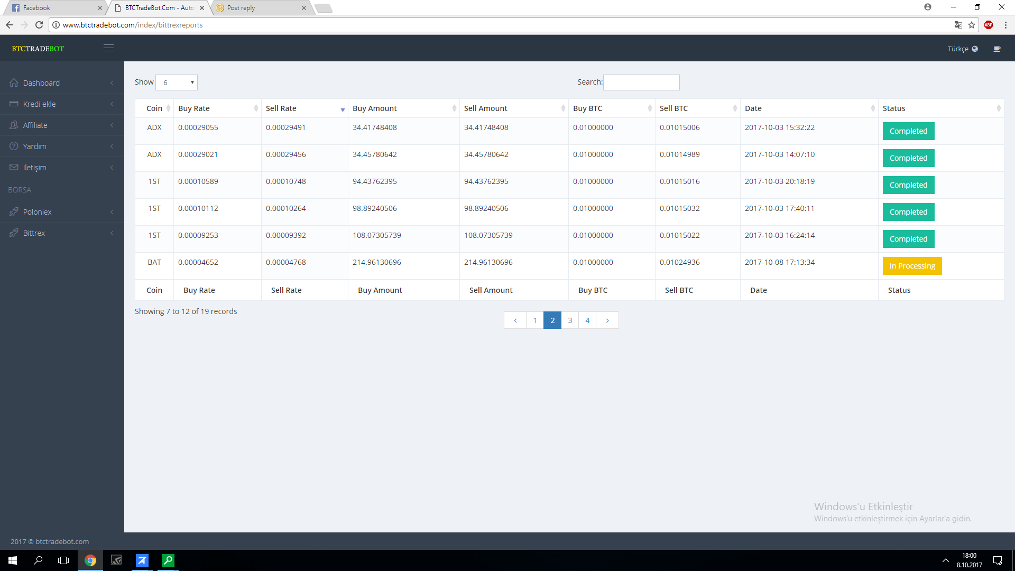Open Chrome three-dot menu

(1005, 25)
